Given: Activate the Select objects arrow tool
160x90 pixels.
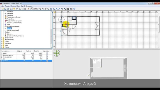Looking at the screenshot, I should coord(32,9).
